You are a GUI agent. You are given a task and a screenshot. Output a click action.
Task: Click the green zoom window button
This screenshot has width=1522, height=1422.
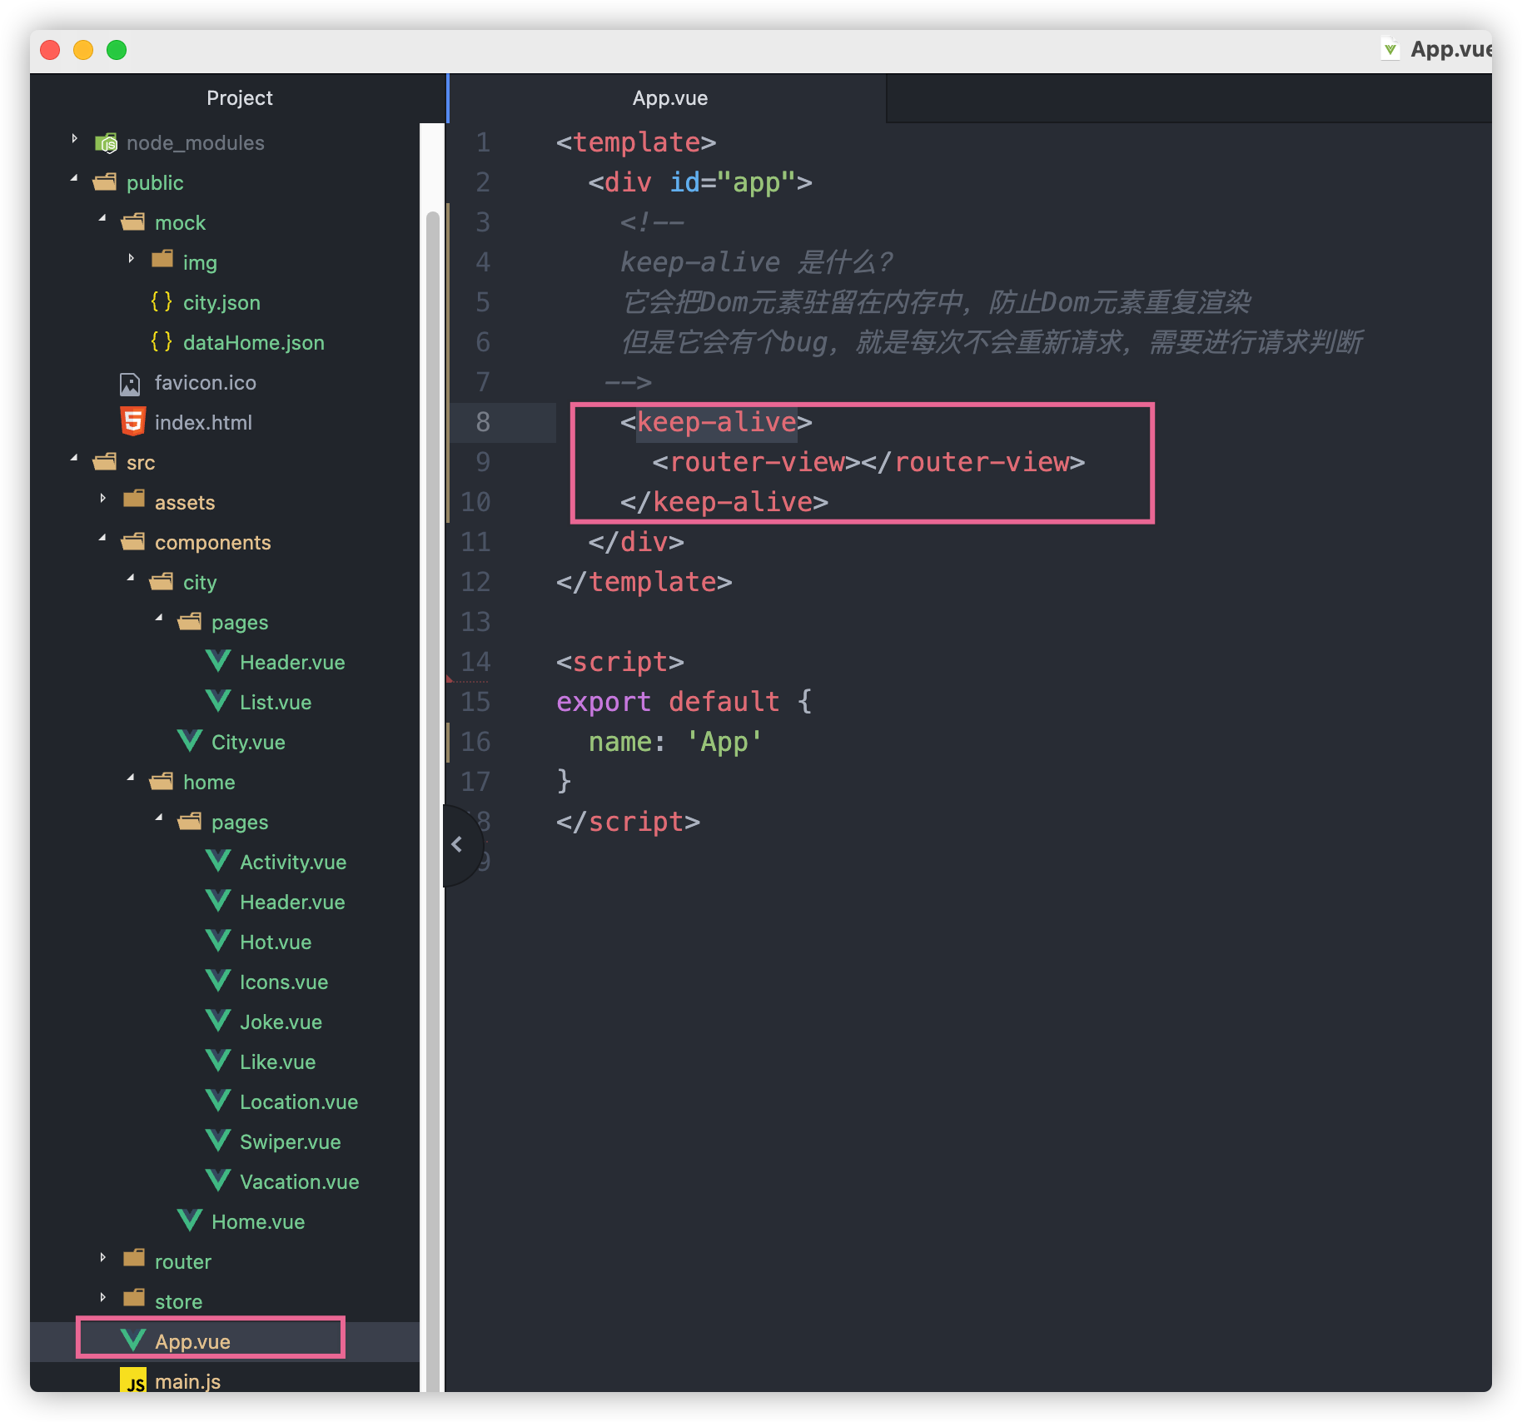point(117,50)
